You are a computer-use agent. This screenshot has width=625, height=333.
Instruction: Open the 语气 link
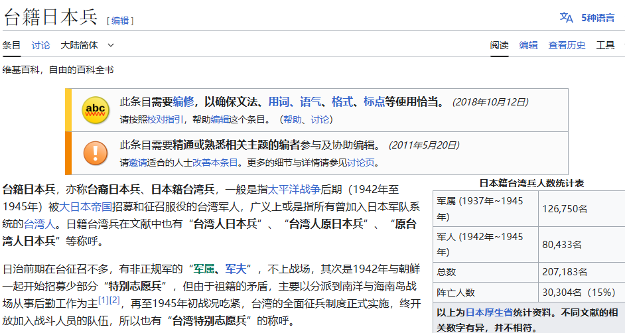click(x=311, y=102)
